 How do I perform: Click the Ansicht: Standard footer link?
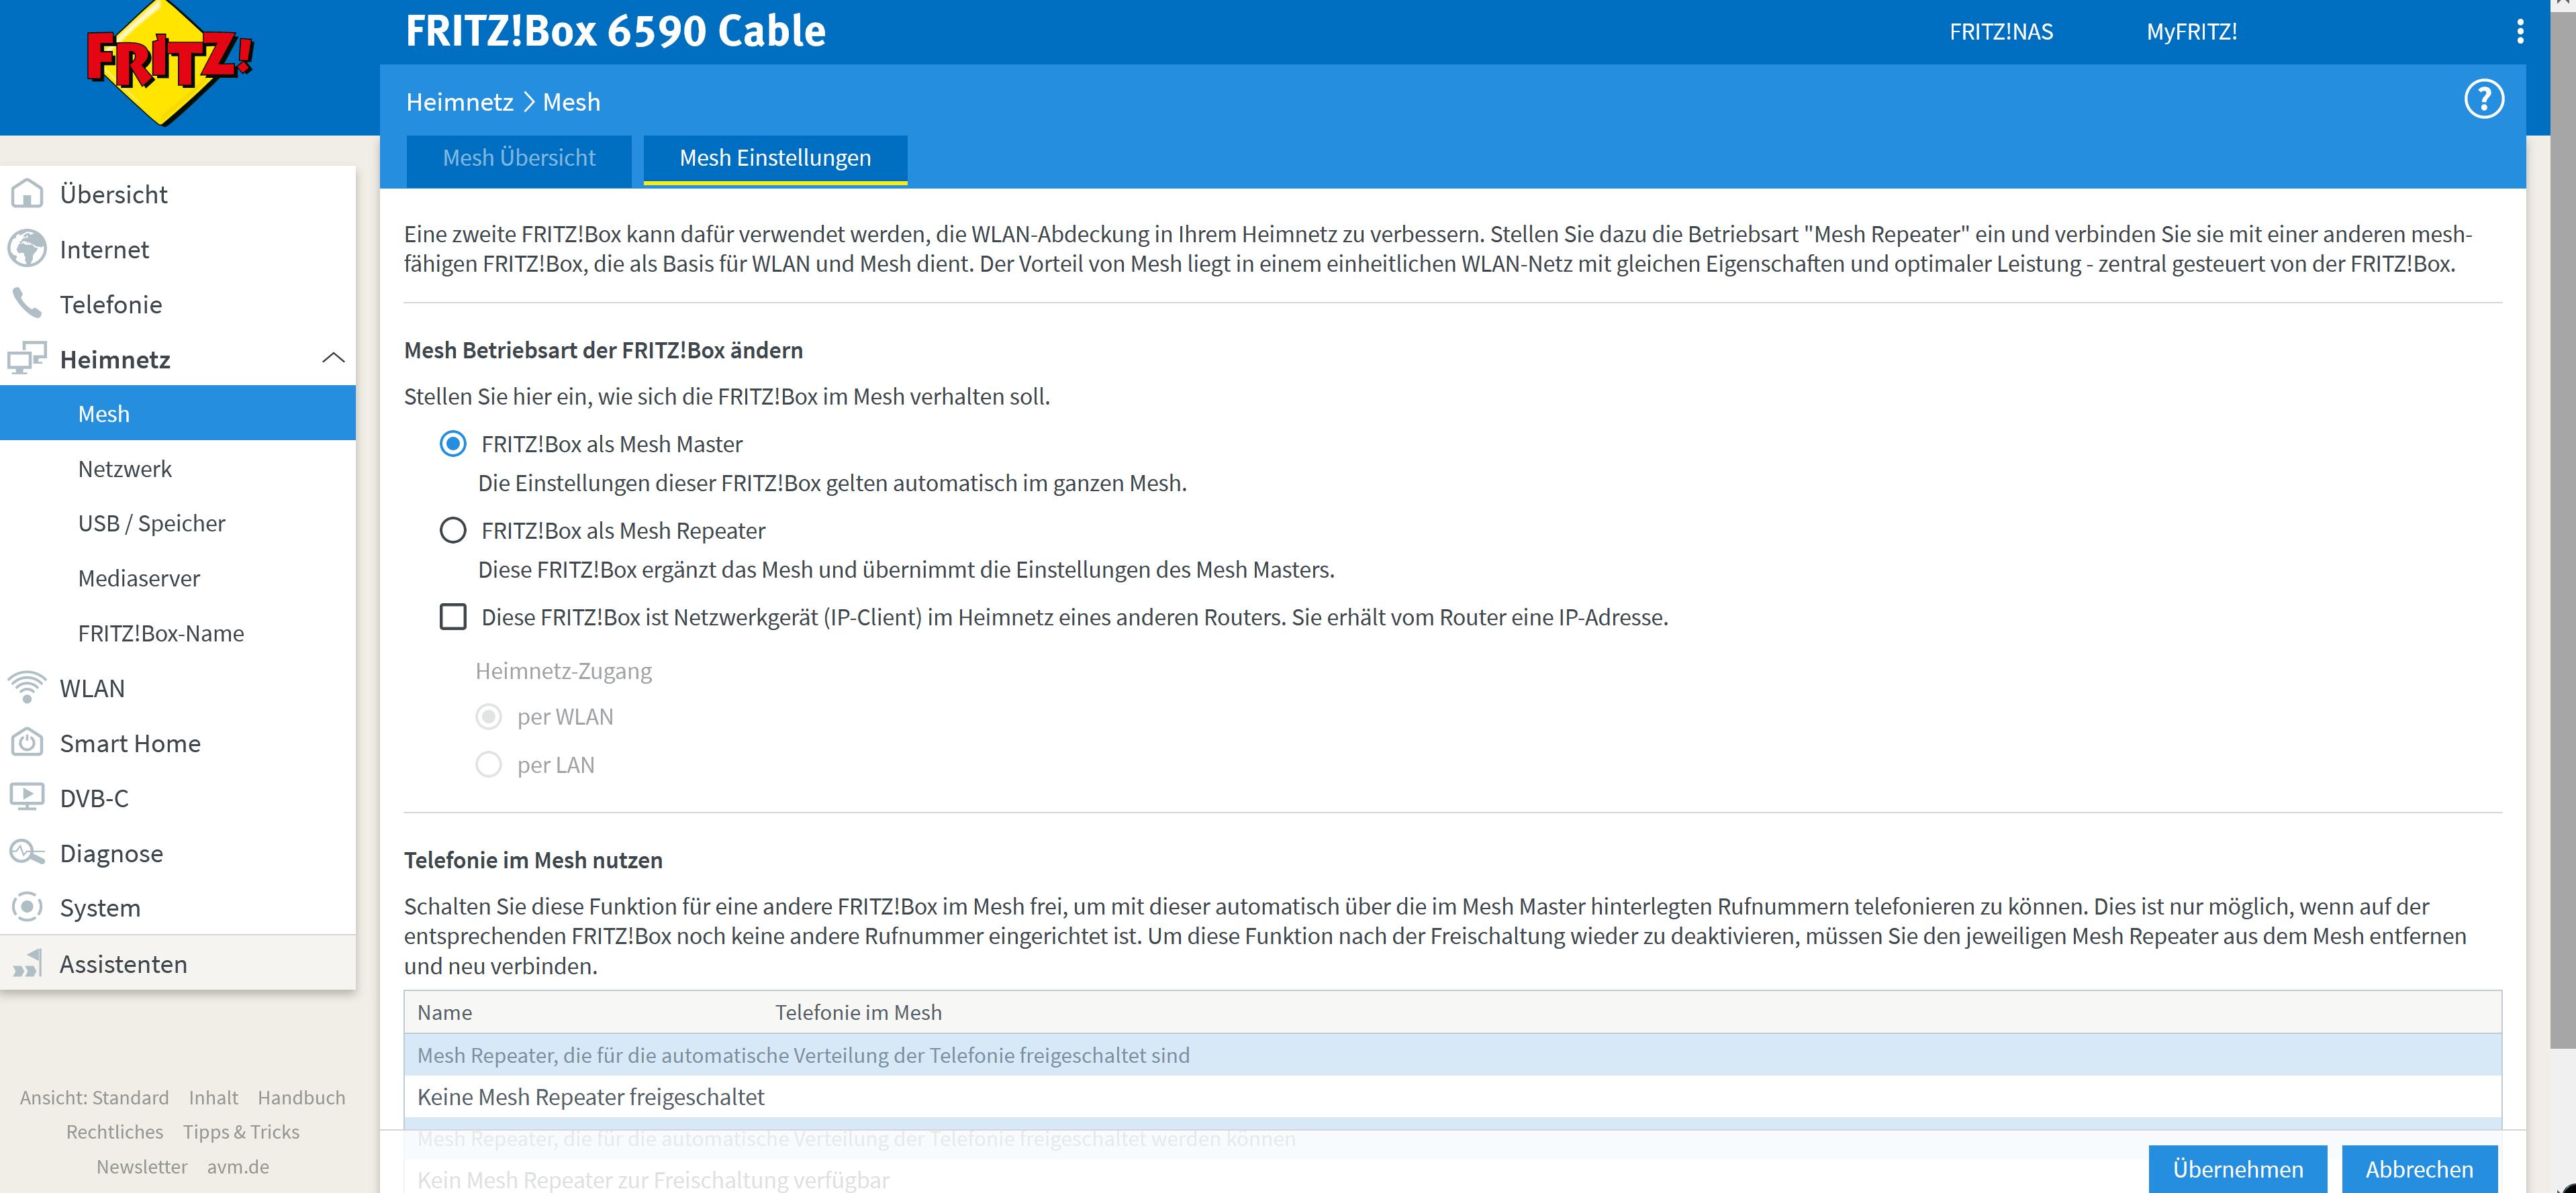point(94,1097)
